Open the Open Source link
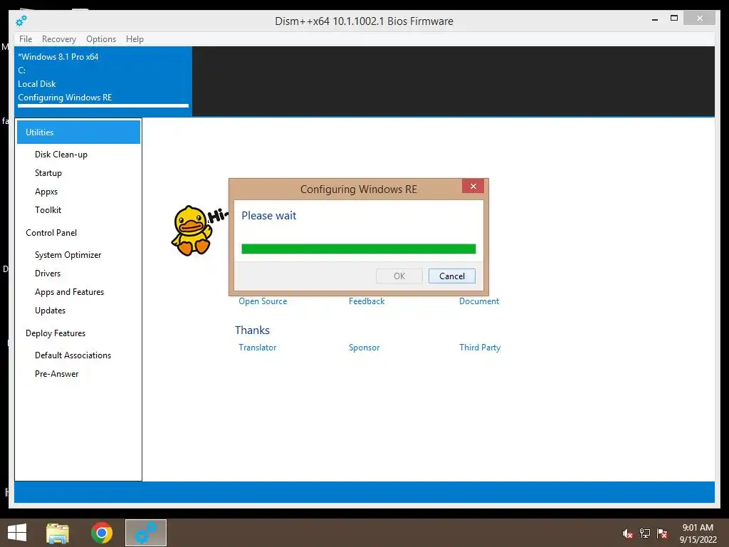 coord(263,301)
